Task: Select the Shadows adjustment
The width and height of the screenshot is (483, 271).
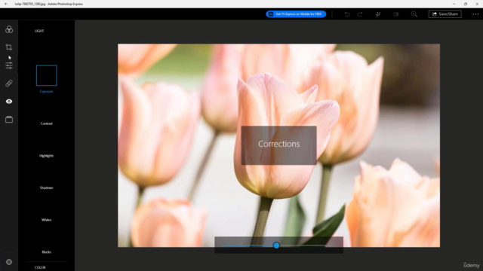Action: [x=47, y=187]
